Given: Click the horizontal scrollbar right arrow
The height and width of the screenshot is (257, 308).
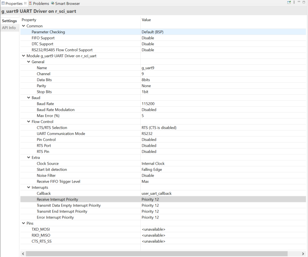Looking at the screenshot, I should coord(303,254).
